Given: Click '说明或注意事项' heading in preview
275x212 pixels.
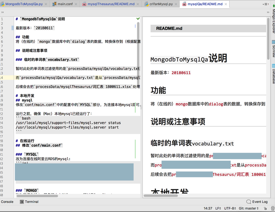Looking at the screenshot, I should [x=178, y=122].
